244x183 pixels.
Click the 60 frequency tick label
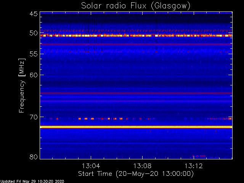(x=34, y=75)
